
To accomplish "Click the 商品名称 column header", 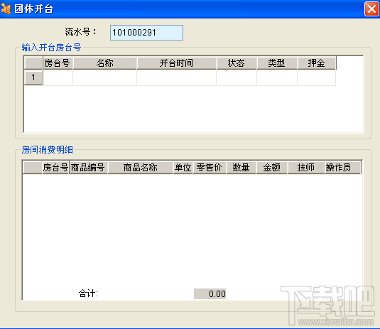I will tap(141, 168).
